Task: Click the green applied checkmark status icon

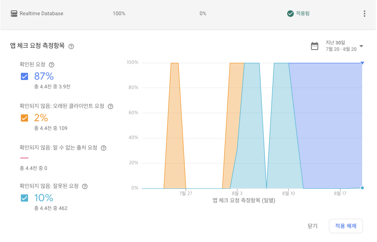Action: pos(290,14)
